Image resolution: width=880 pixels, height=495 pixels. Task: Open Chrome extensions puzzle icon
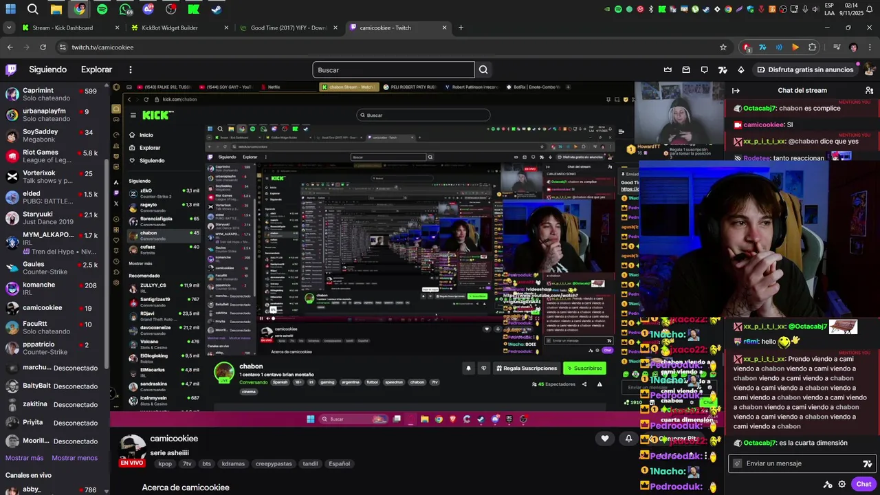coord(813,47)
